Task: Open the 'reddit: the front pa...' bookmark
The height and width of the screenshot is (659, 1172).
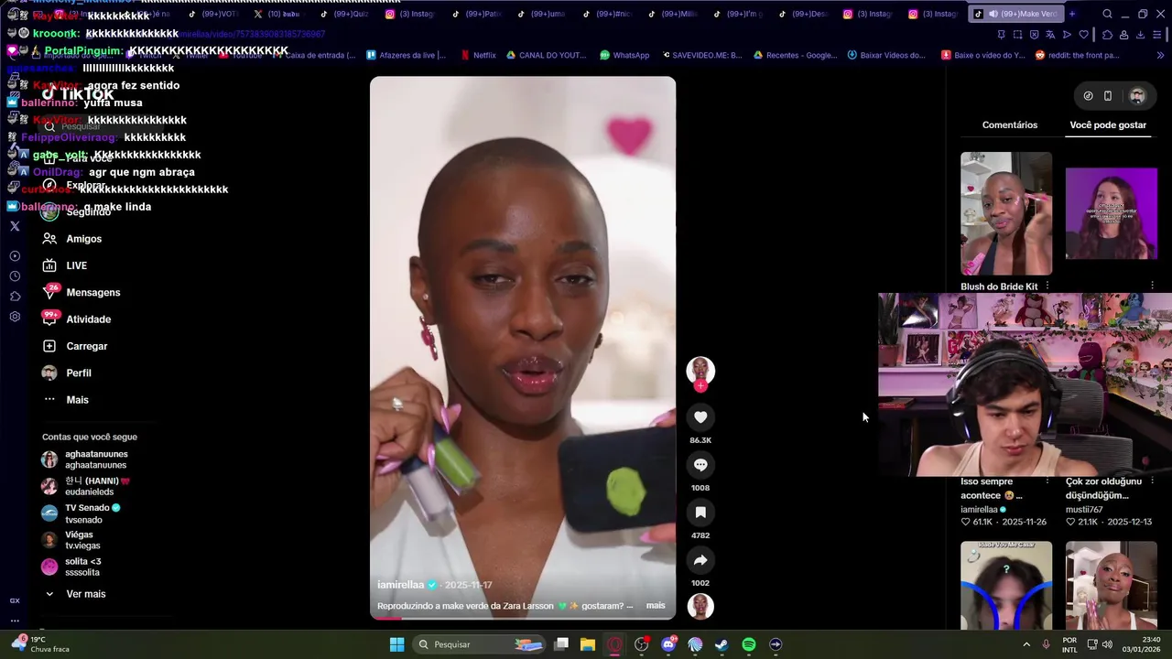Action: 1078,55
